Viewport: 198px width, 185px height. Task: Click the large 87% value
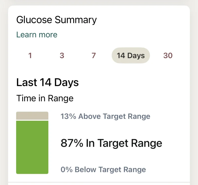coord(72,143)
